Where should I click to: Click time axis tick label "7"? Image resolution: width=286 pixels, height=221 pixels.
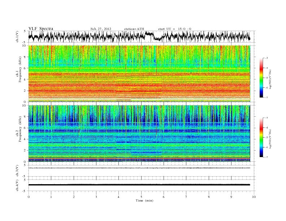pyautogui.click(x=186, y=197)
